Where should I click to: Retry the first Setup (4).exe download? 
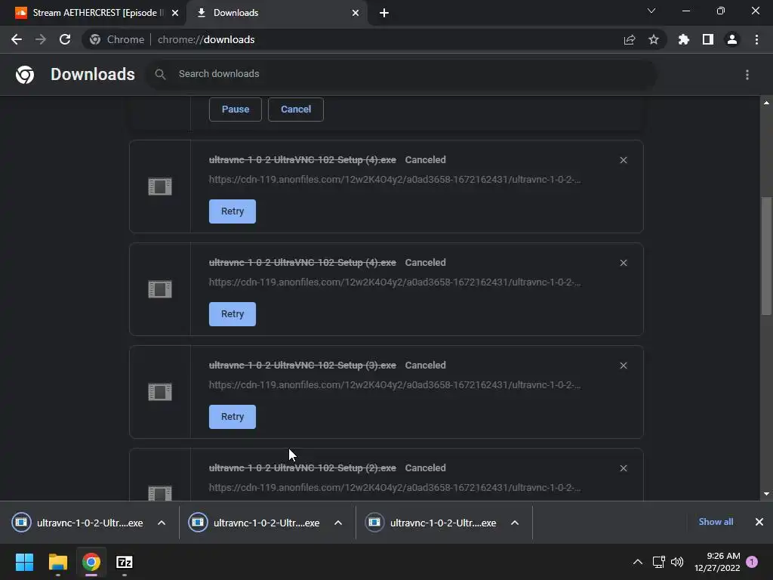(233, 211)
